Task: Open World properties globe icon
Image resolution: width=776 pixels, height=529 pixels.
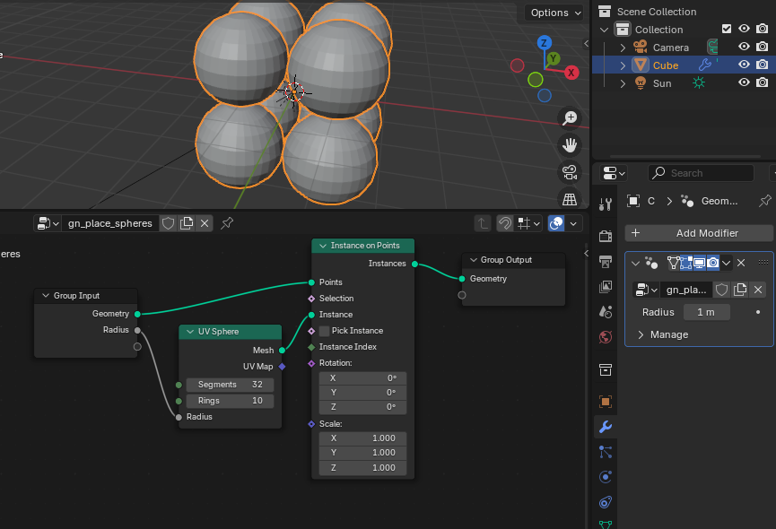Action: [606, 337]
